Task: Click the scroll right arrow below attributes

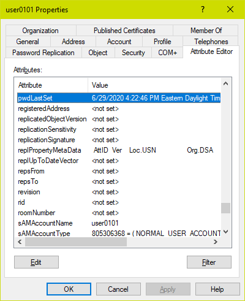Action: point(216,242)
